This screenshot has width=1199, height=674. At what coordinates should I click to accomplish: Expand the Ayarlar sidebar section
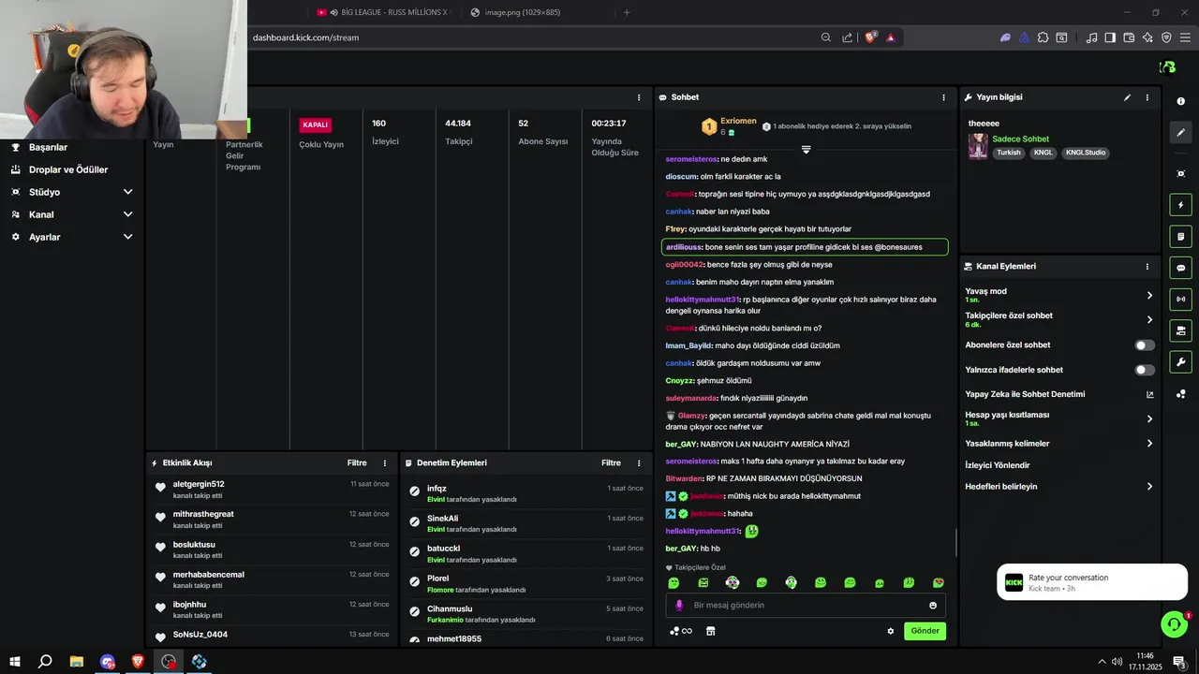click(x=72, y=237)
